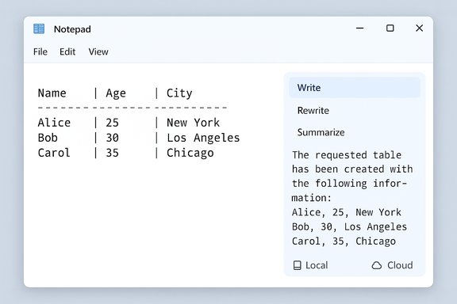Choose the Summarize option
Screen dimensions: 457x304
click(x=321, y=133)
